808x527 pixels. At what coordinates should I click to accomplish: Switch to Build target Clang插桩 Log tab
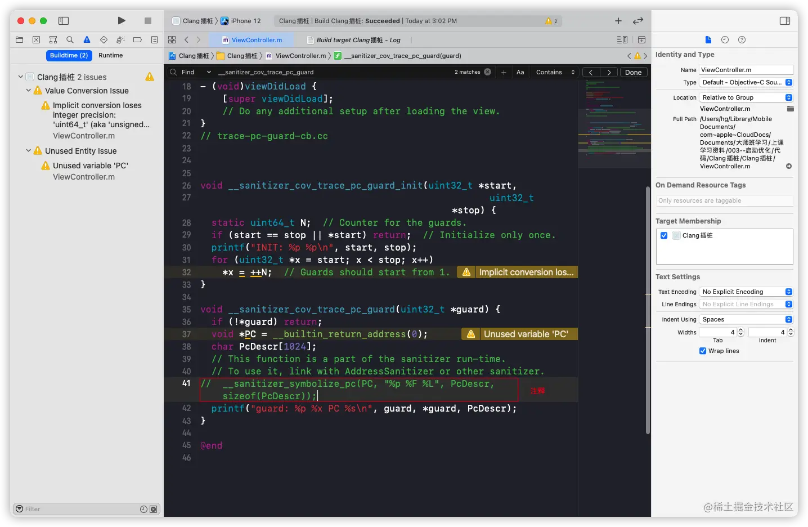354,40
